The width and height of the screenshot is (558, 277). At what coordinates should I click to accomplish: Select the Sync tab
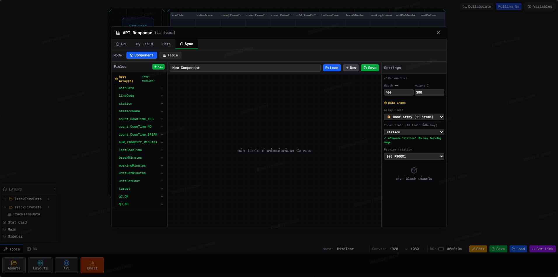pos(186,44)
